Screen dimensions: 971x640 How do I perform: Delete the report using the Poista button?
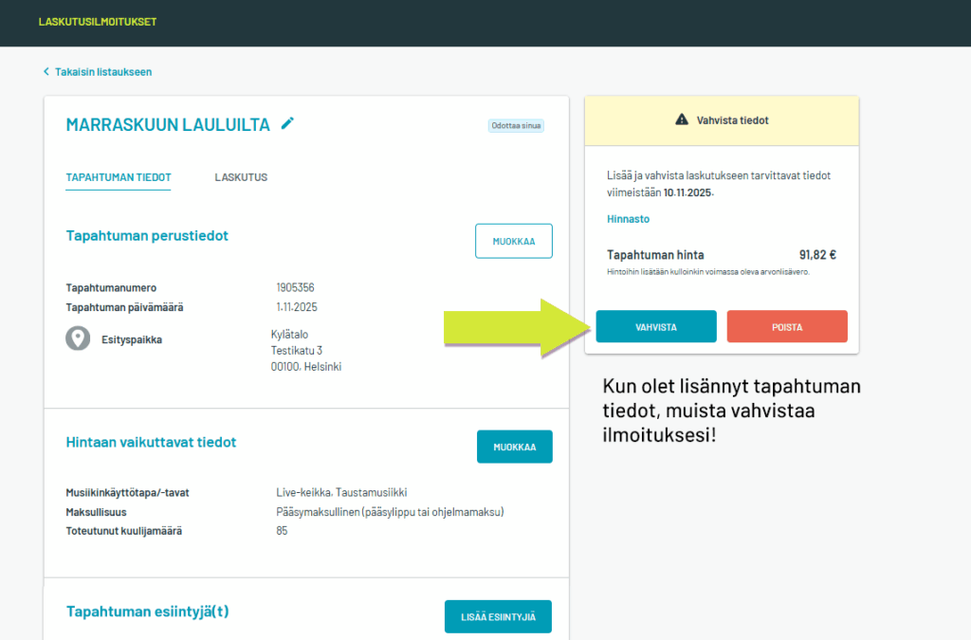click(x=786, y=326)
